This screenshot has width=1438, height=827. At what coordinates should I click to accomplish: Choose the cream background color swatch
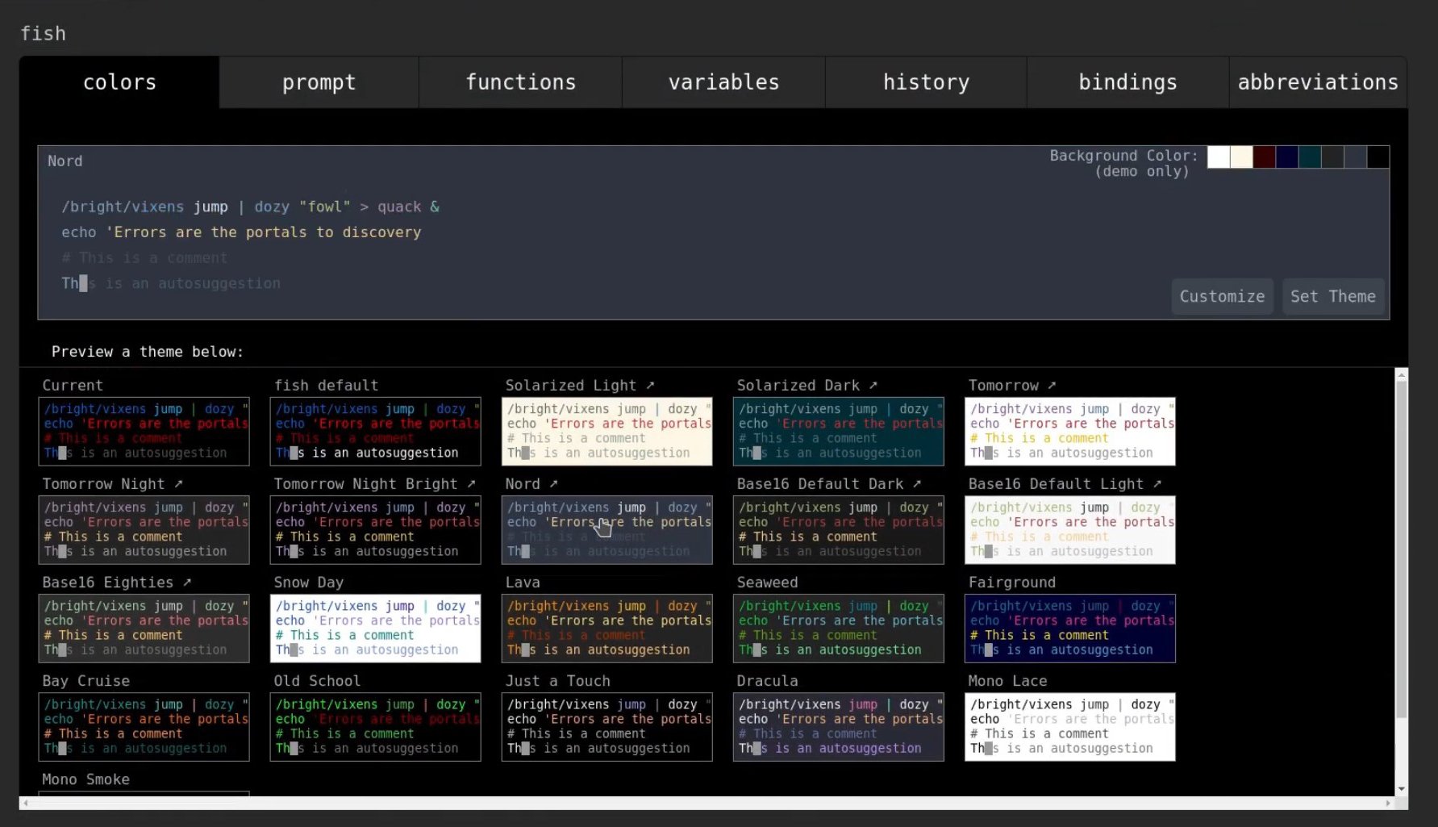coord(1241,157)
